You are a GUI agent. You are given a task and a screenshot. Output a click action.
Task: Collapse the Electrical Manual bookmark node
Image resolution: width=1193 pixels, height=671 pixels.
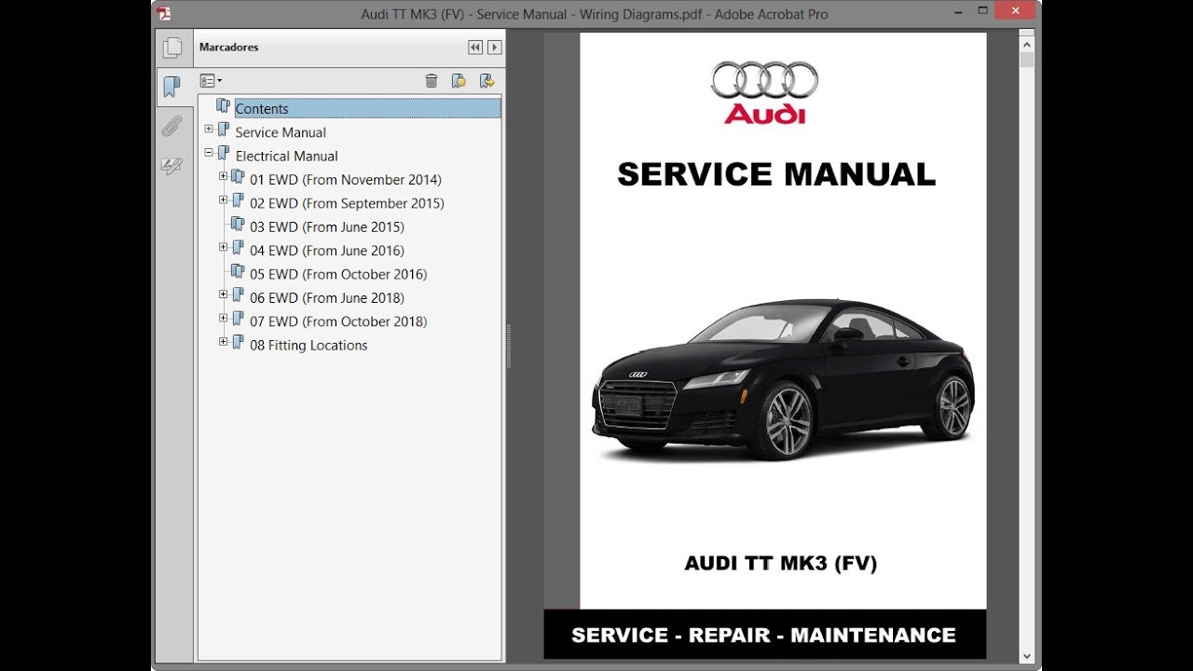point(209,153)
